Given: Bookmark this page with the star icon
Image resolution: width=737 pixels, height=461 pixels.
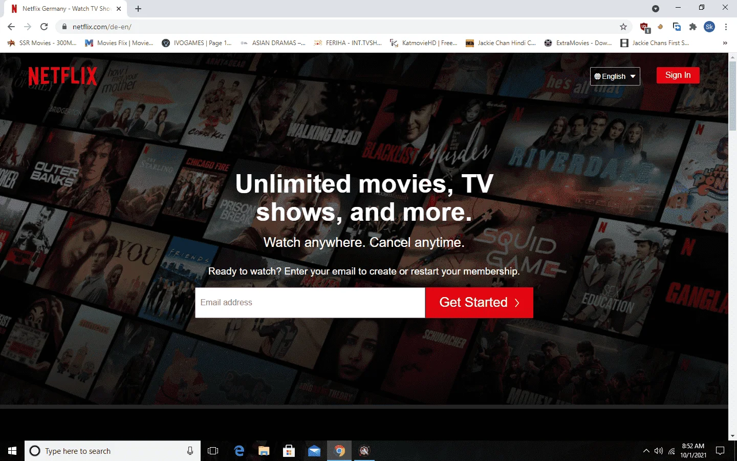Looking at the screenshot, I should (x=623, y=27).
